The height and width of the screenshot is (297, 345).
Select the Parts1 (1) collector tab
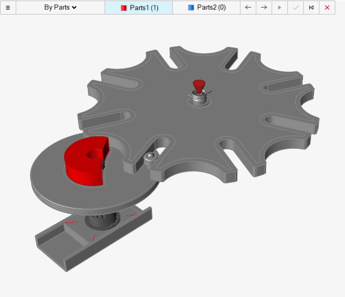pyautogui.click(x=139, y=8)
